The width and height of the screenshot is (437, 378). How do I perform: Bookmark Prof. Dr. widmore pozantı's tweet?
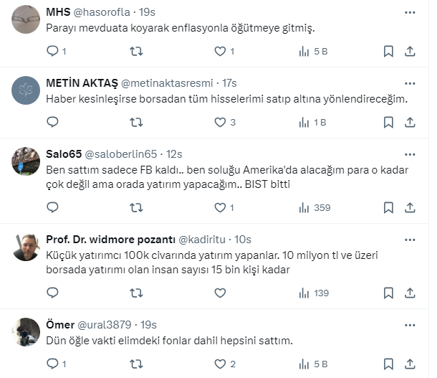coord(388,293)
